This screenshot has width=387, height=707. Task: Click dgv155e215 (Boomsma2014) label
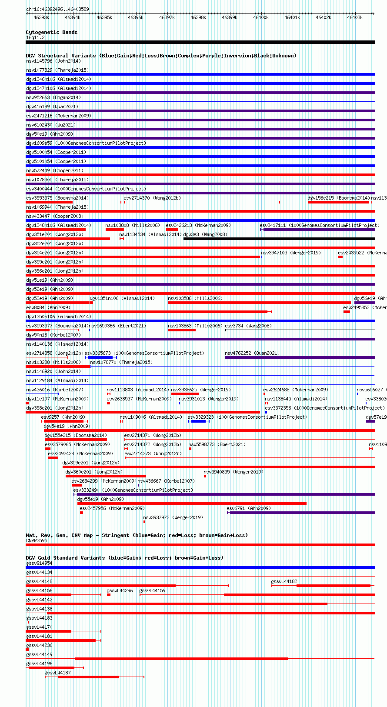pyautogui.click(x=76, y=435)
